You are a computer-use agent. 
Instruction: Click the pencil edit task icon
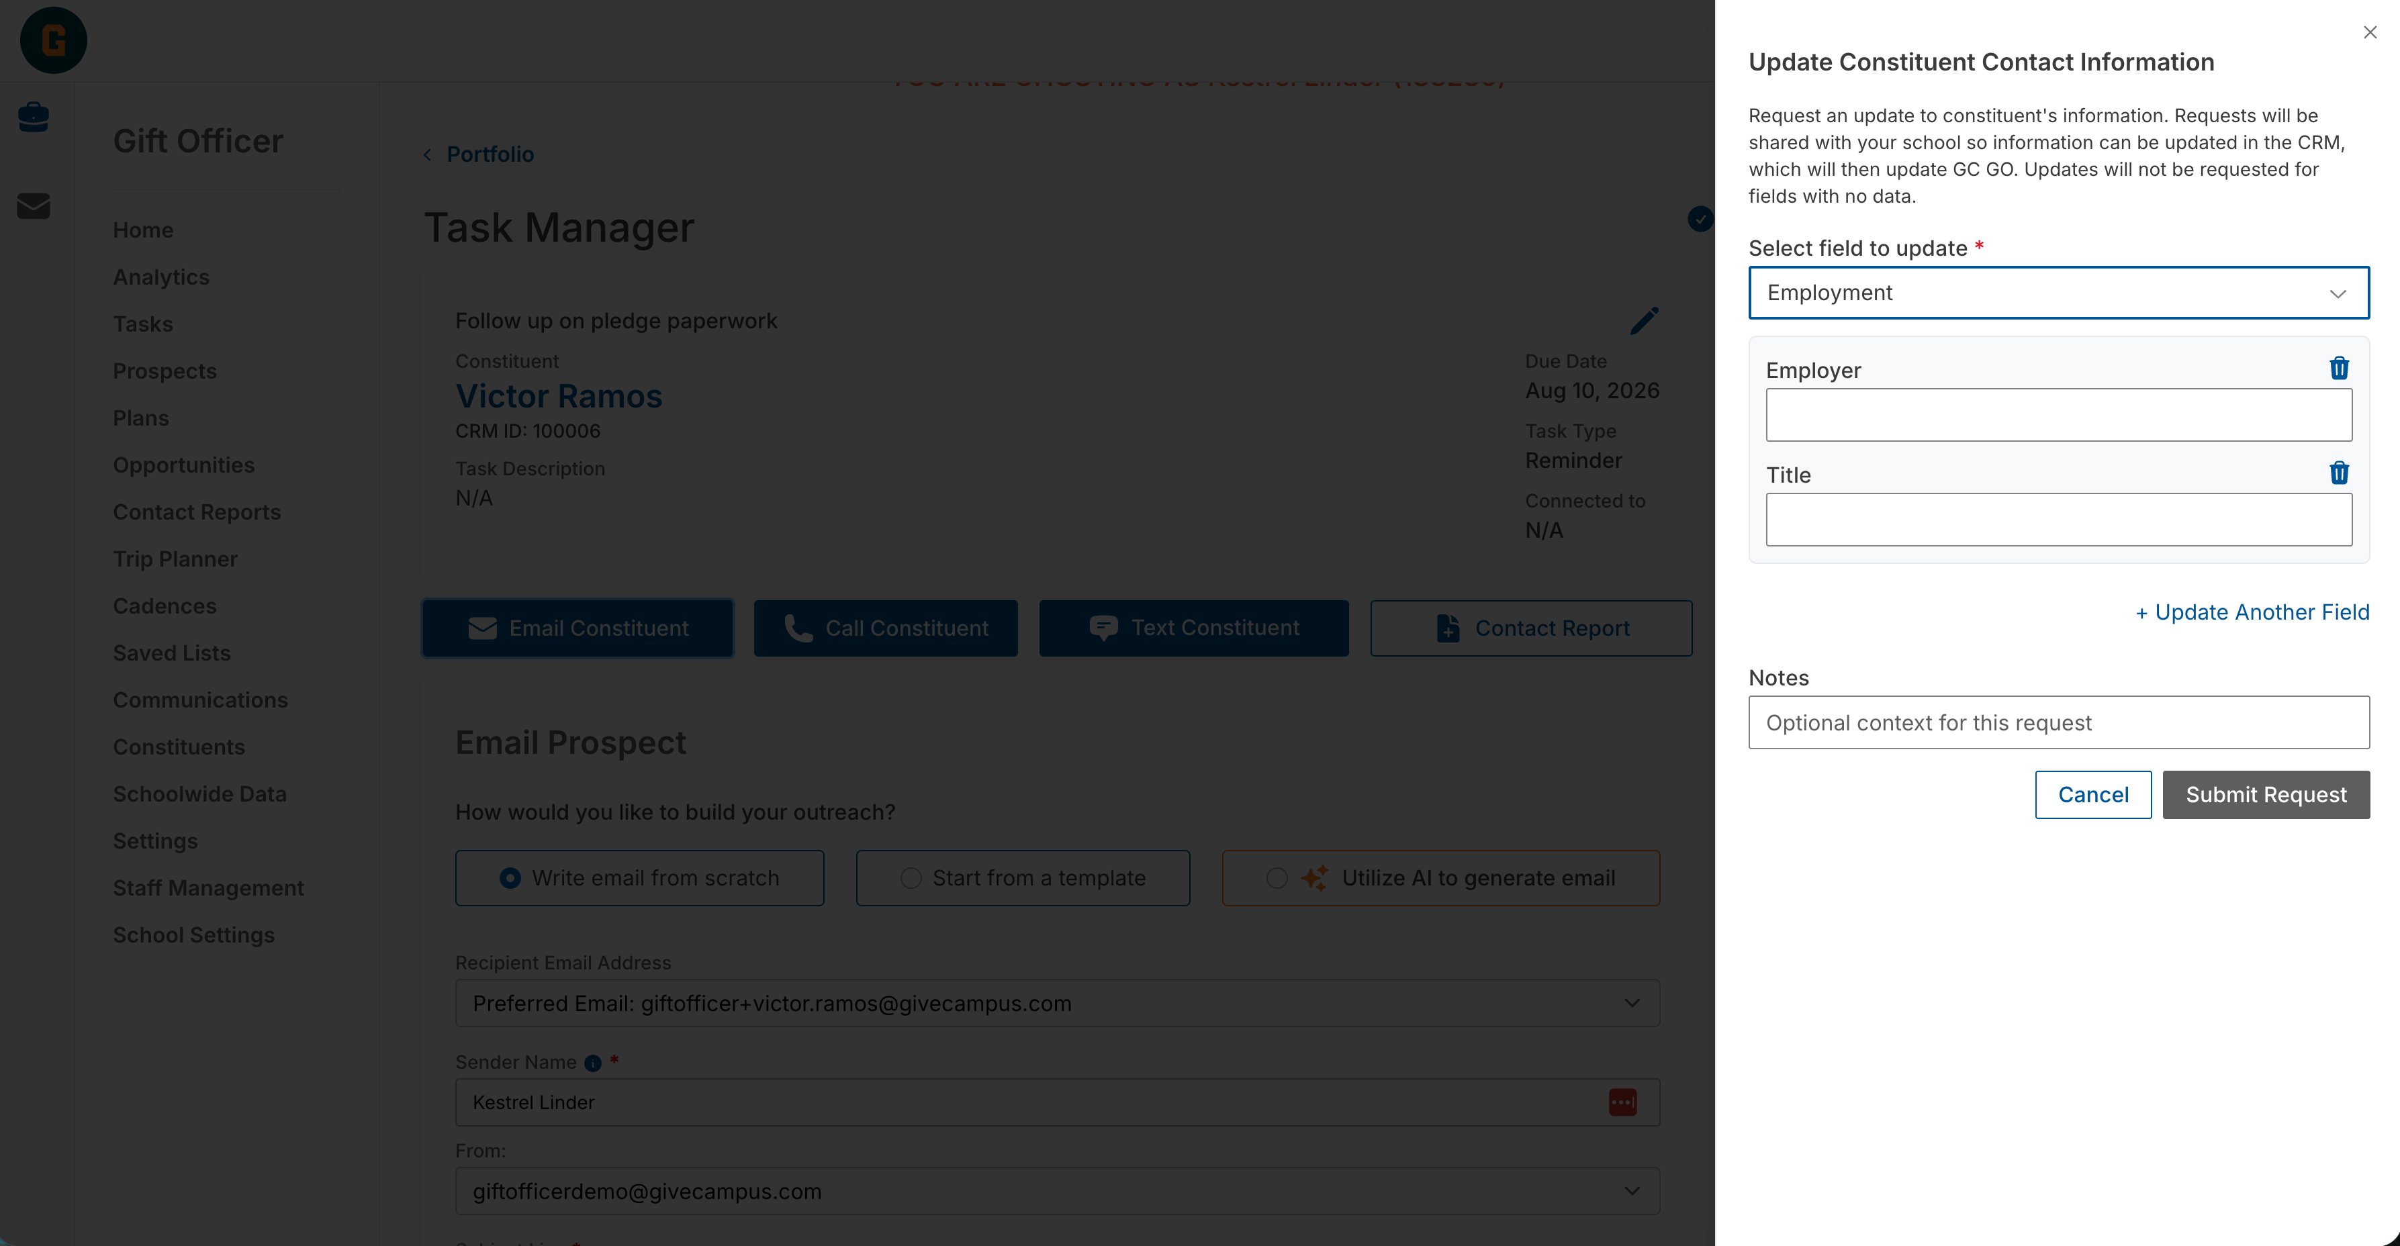[x=1645, y=320]
